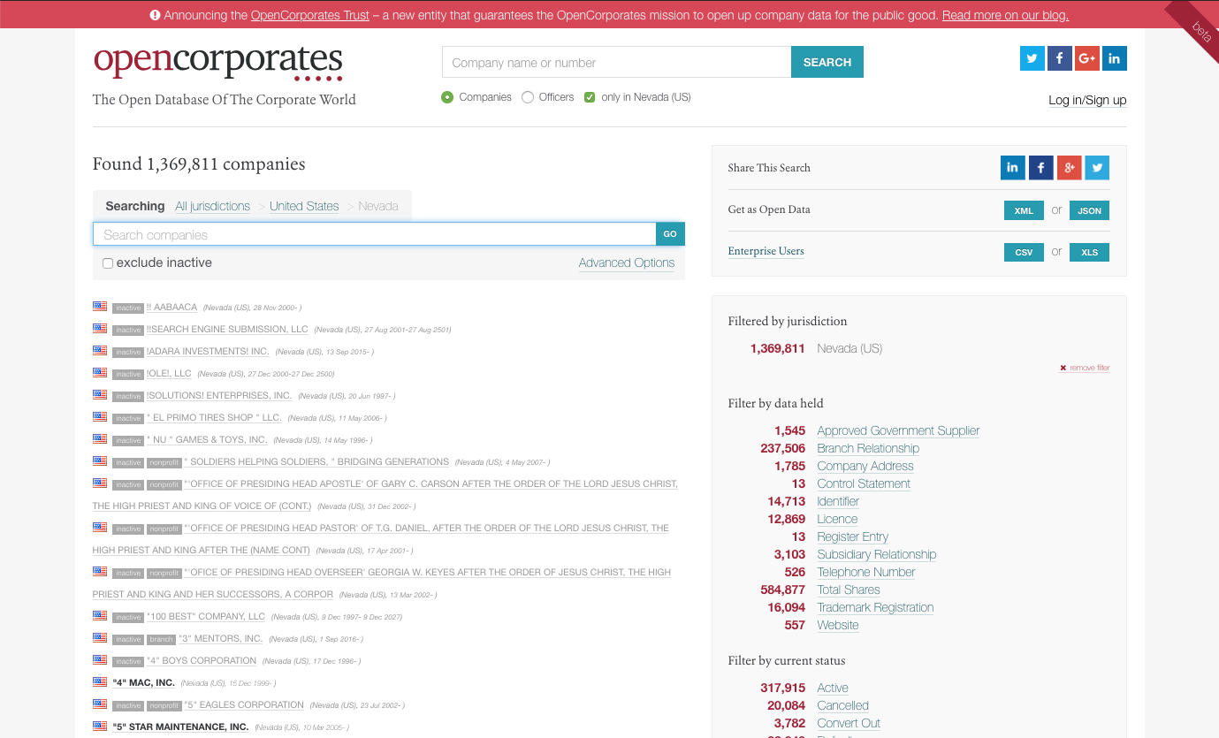The width and height of the screenshot is (1219, 738).
Task: Open the Enterprise Users link
Action: tap(766, 251)
